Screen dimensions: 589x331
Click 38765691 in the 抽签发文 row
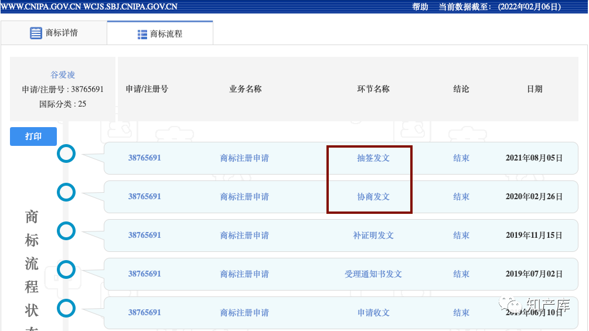[x=144, y=158]
